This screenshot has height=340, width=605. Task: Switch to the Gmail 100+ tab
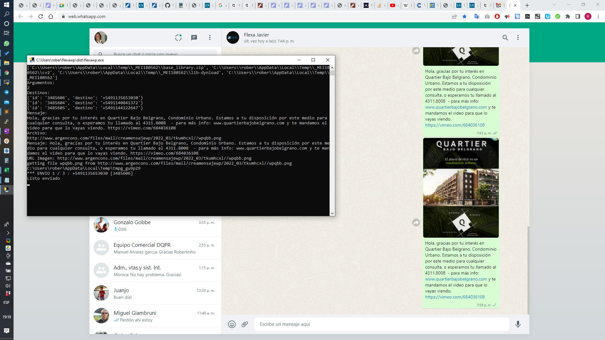(x=498, y=5)
